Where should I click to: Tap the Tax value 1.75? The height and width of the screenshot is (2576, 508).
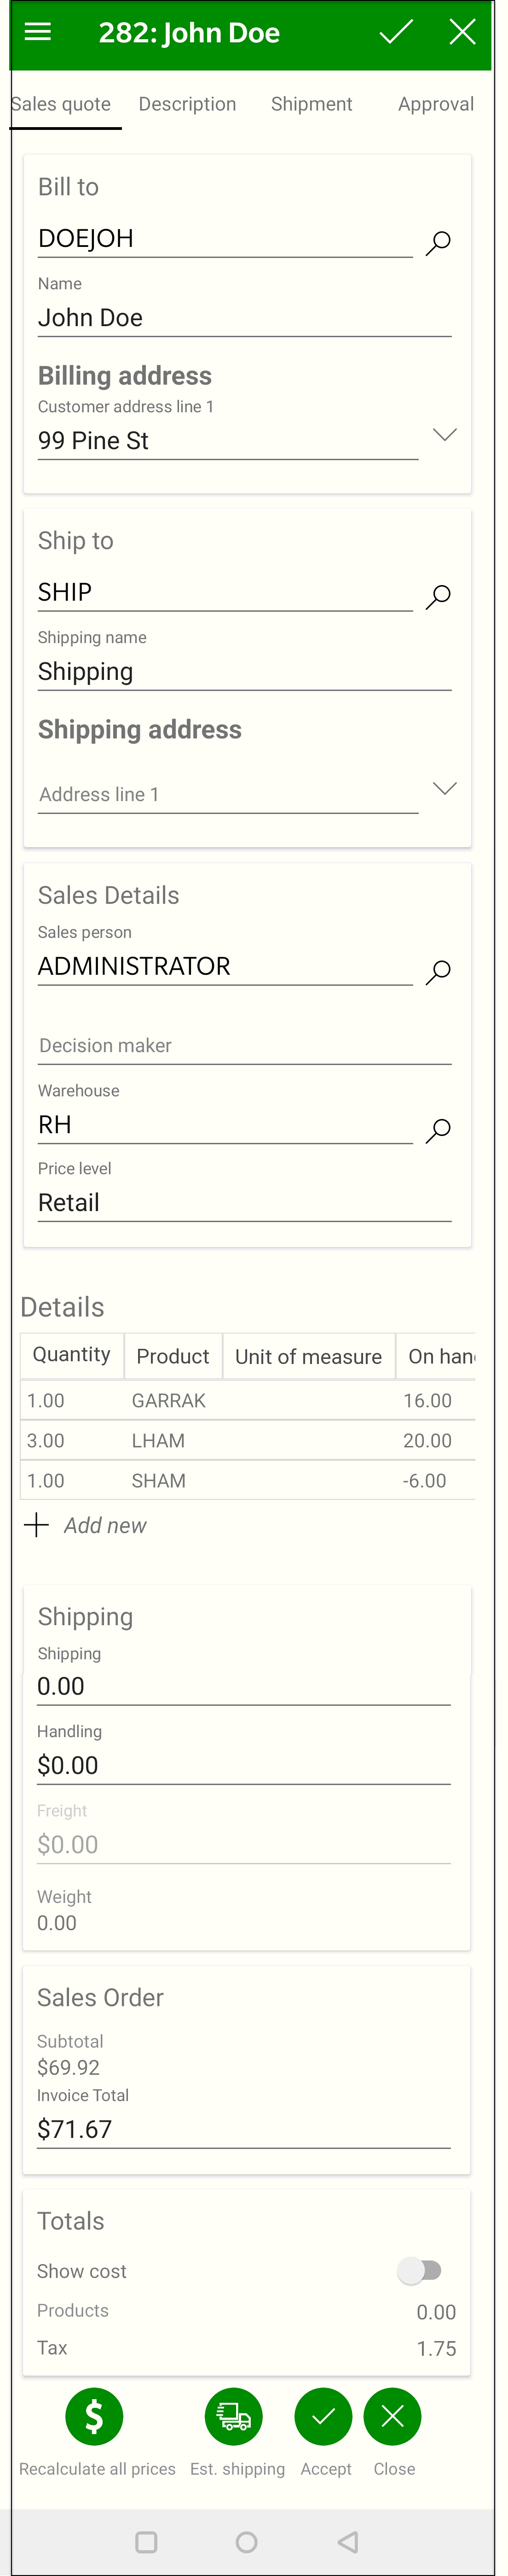click(x=436, y=2348)
